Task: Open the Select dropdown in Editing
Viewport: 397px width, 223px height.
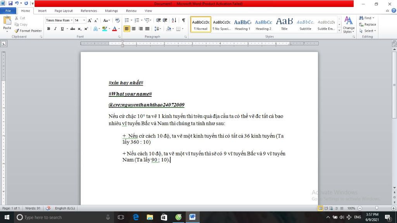Action: pyautogui.click(x=368, y=31)
